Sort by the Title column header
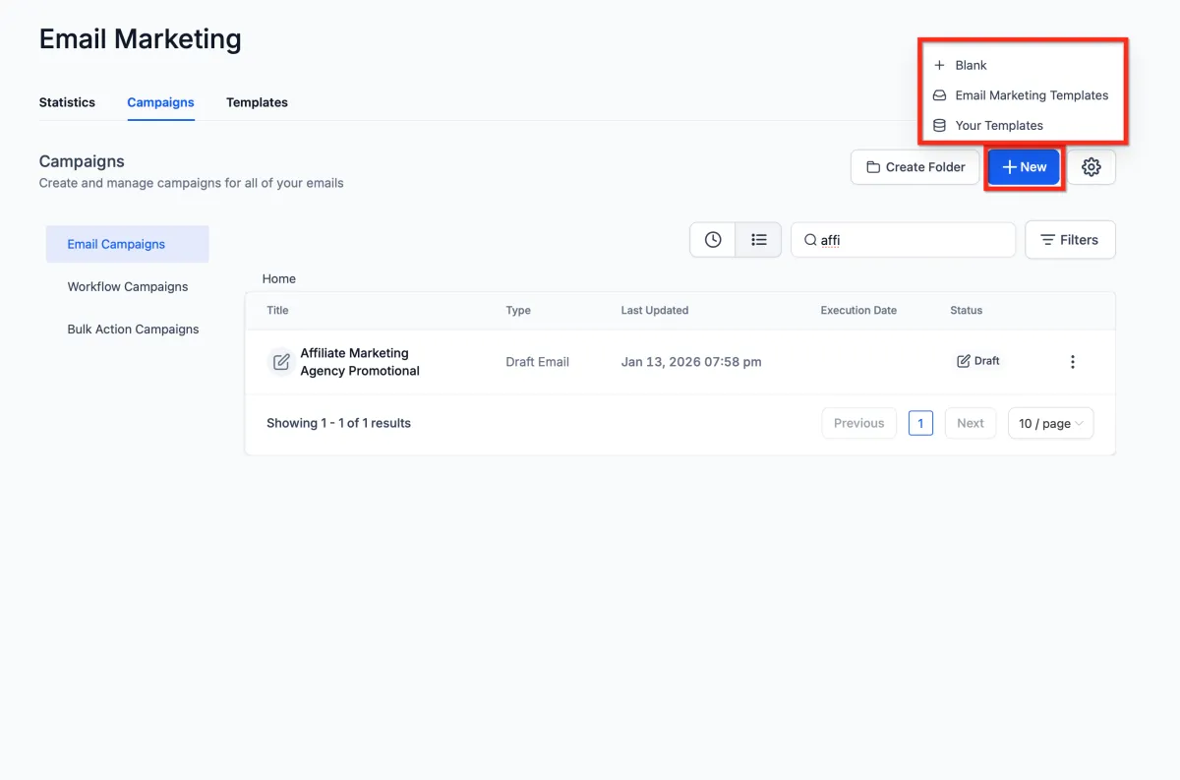Viewport: 1180px width, 780px height. (x=277, y=310)
